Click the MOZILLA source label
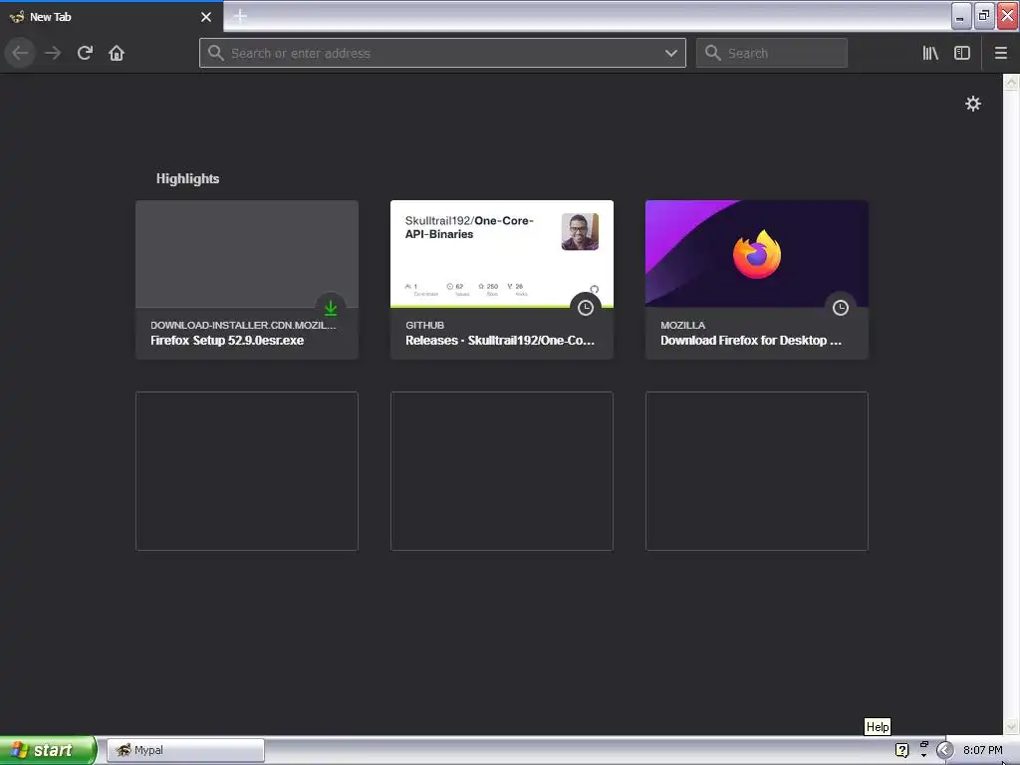Viewport: 1020px width, 765px height. tap(682, 325)
